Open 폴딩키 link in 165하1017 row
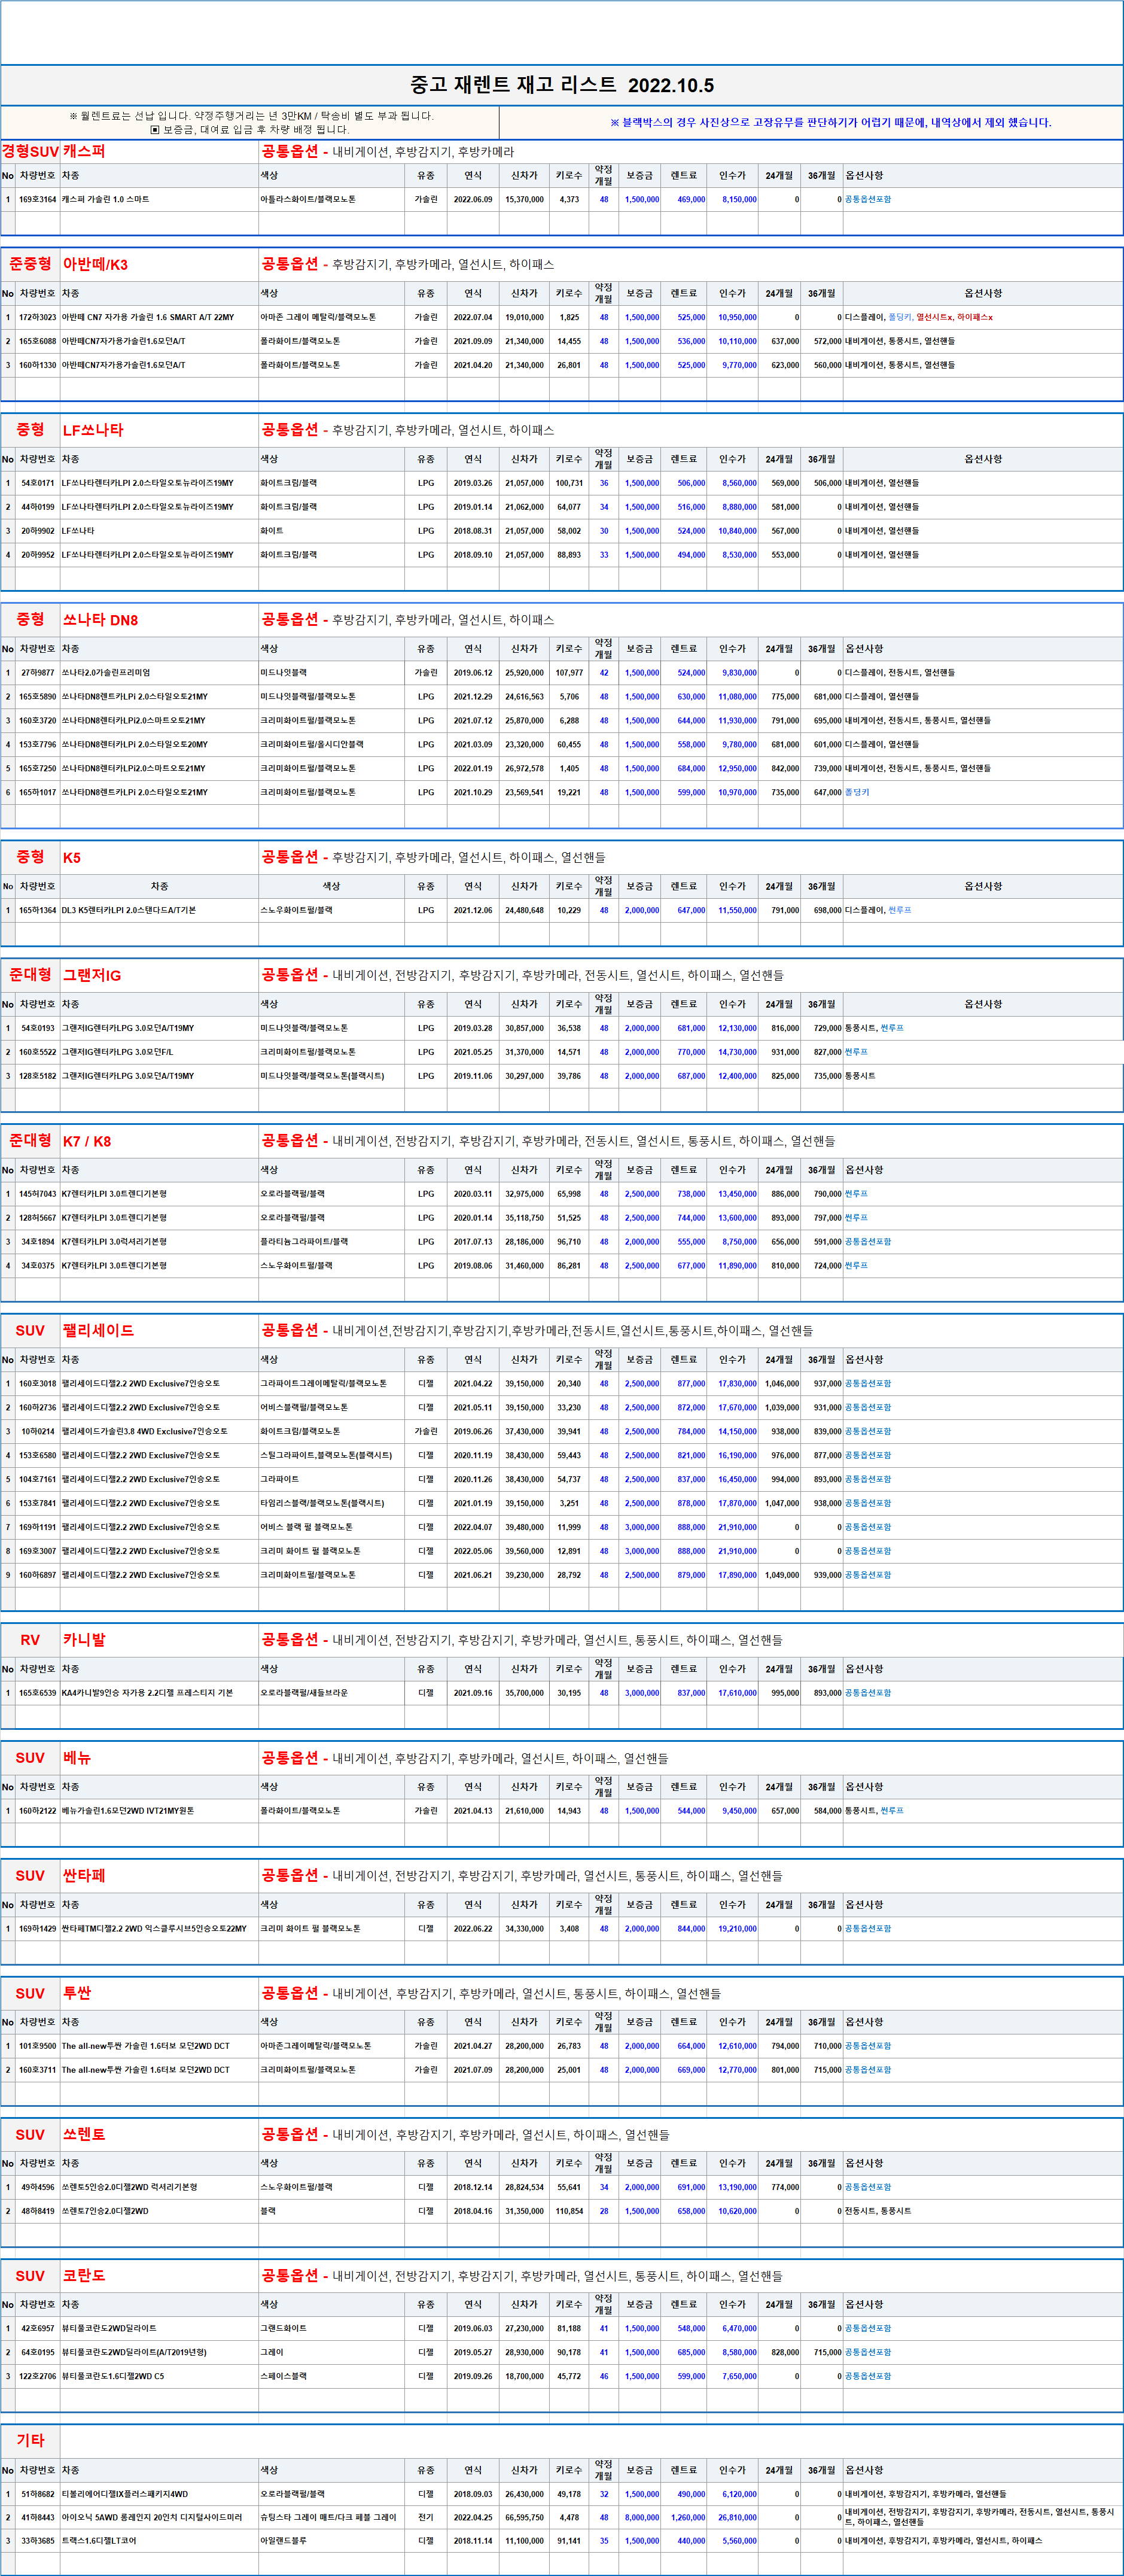This screenshot has height=2576, width=1124. (857, 793)
